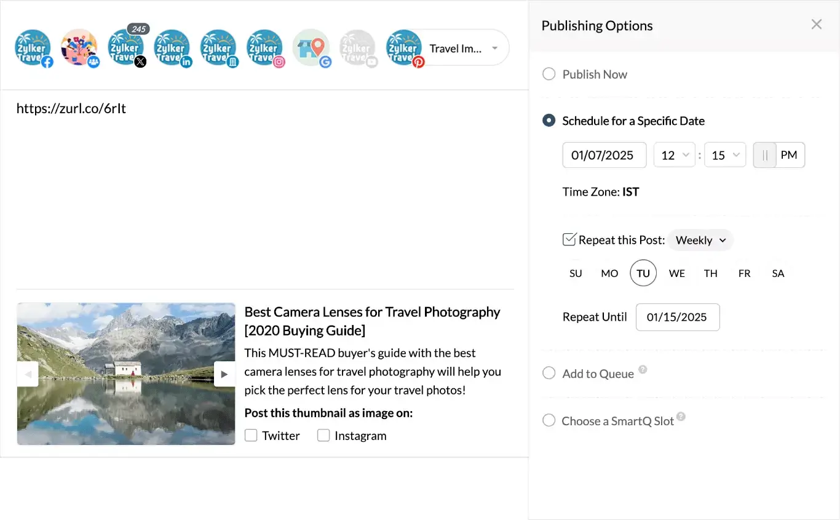
Task: Select the X (Twitter) channel icon
Action: click(x=126, y=48)
